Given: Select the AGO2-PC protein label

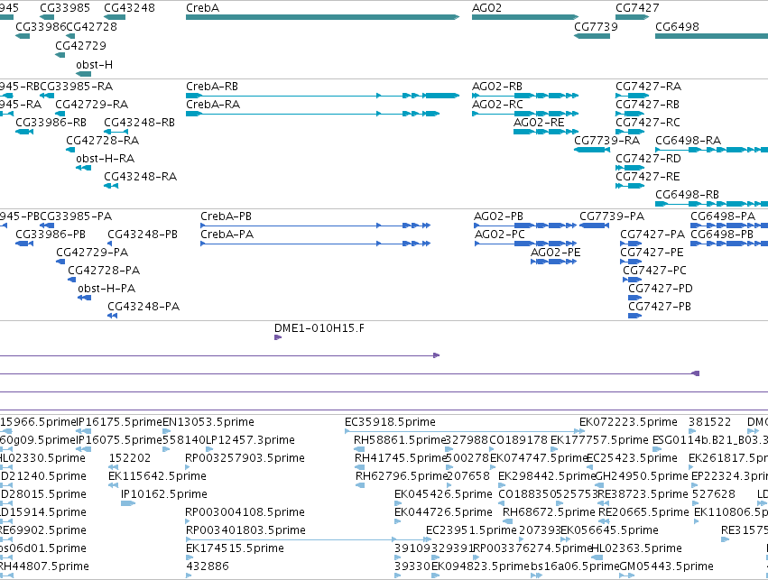Looking at the screenshot, I should pyautogui.click(x=500, y=235).
